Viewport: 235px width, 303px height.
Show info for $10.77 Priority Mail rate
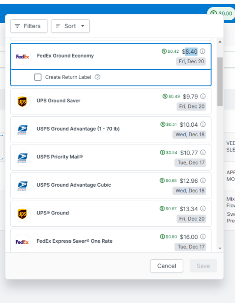coord(203,153)
